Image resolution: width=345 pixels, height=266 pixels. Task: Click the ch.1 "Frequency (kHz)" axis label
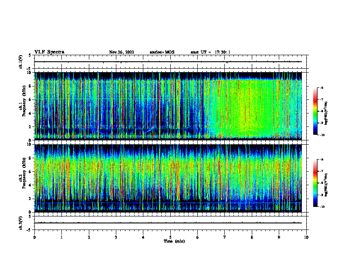[24, 101]
